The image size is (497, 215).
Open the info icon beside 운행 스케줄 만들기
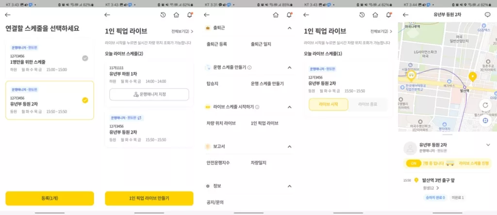coord(249,67)
